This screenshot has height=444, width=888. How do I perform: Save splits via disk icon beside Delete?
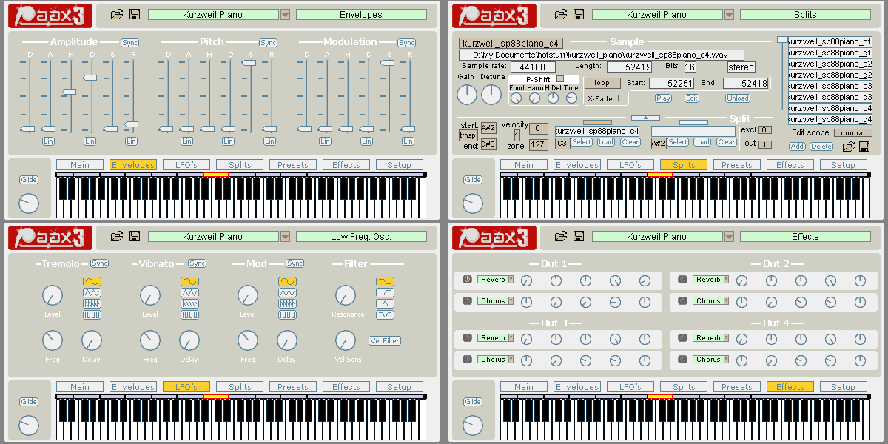(x=864, y=147)
